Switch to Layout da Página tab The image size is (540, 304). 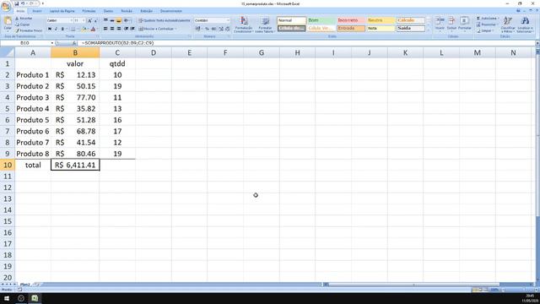point(62,11)
